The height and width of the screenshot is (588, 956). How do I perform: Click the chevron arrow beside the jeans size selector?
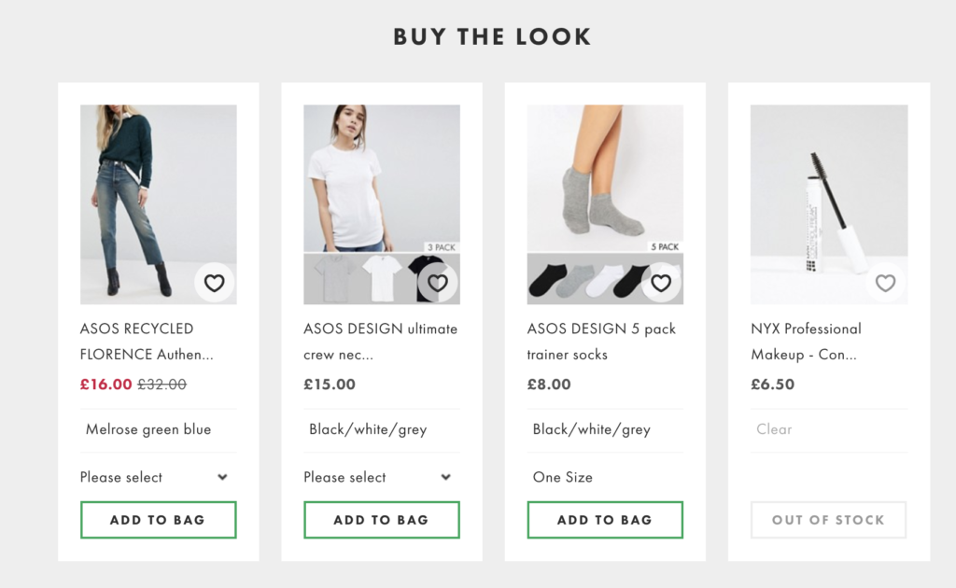(223, 477)
